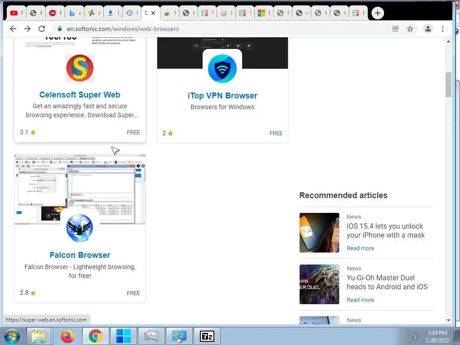This screenshot has height=345, width=460.
Task: Click Read more under iOS 15.4 article
Action: pyautogui.click(x=360, y=248)
